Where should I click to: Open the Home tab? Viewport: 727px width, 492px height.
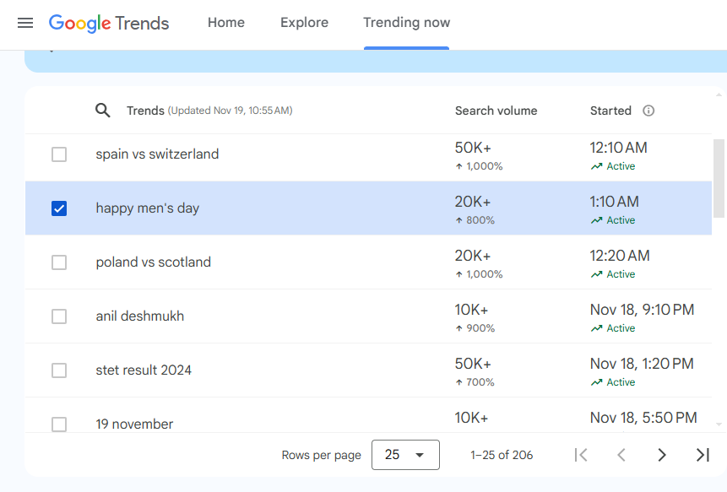226,23
